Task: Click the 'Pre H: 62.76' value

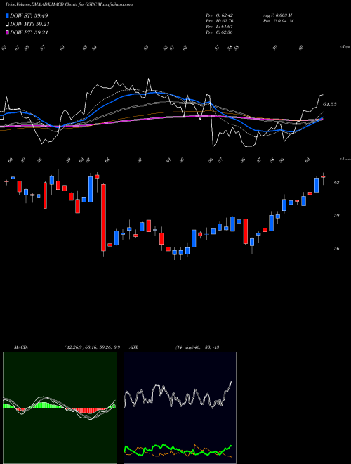Action: [220, 21]
